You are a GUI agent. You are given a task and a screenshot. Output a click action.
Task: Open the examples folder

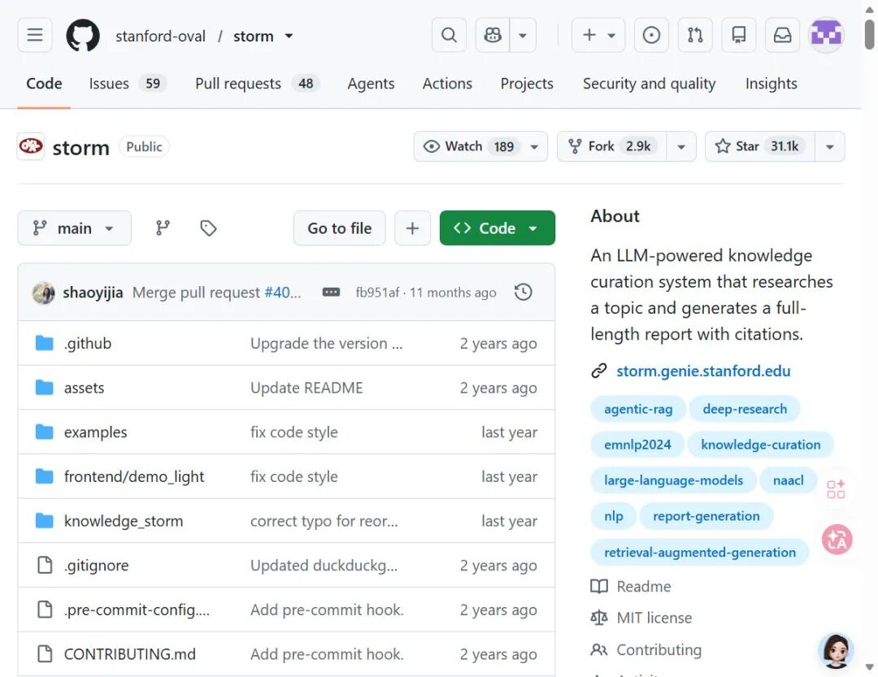96,432
